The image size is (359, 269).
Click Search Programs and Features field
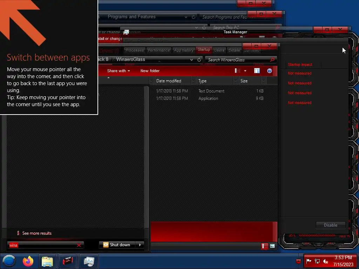(224, 17)
